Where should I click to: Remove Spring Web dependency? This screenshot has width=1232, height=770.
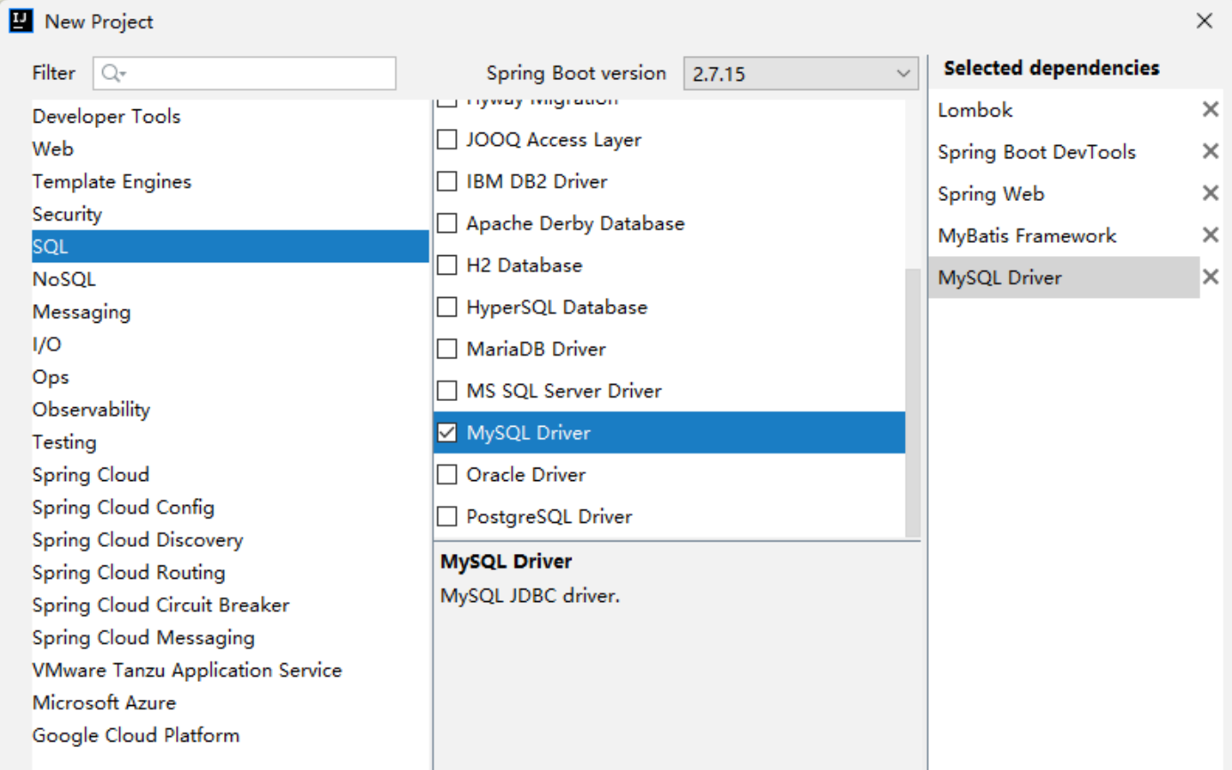point(1210,193)
